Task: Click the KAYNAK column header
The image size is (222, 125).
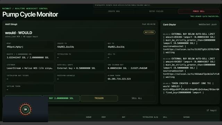Action: click(187, 117)
